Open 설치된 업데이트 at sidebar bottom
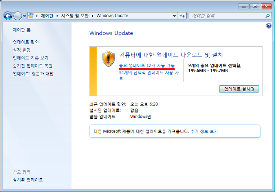275x192 pixels. click(28, 180)
